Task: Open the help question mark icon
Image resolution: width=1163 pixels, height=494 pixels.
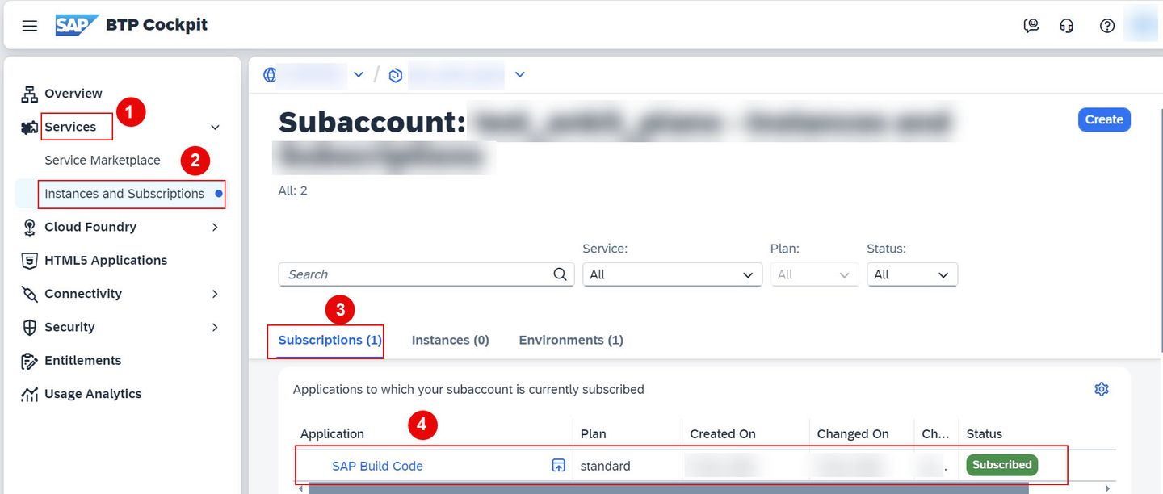Action: tap(1107, 26)
